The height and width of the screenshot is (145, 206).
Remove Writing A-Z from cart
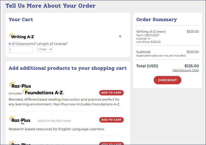[120, 36]
